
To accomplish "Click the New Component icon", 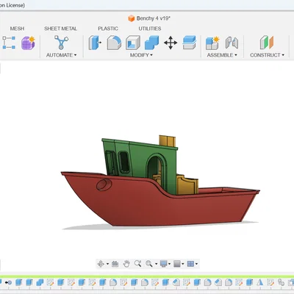I will (212, 43).
